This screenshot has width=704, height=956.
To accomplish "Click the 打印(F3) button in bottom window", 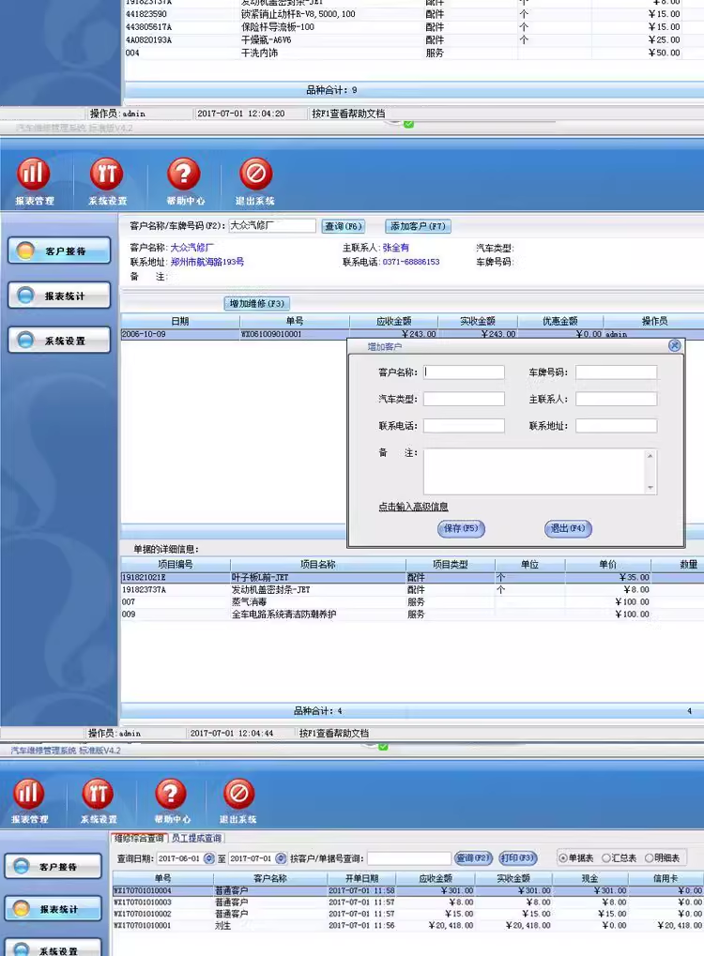I will point(518,857).
